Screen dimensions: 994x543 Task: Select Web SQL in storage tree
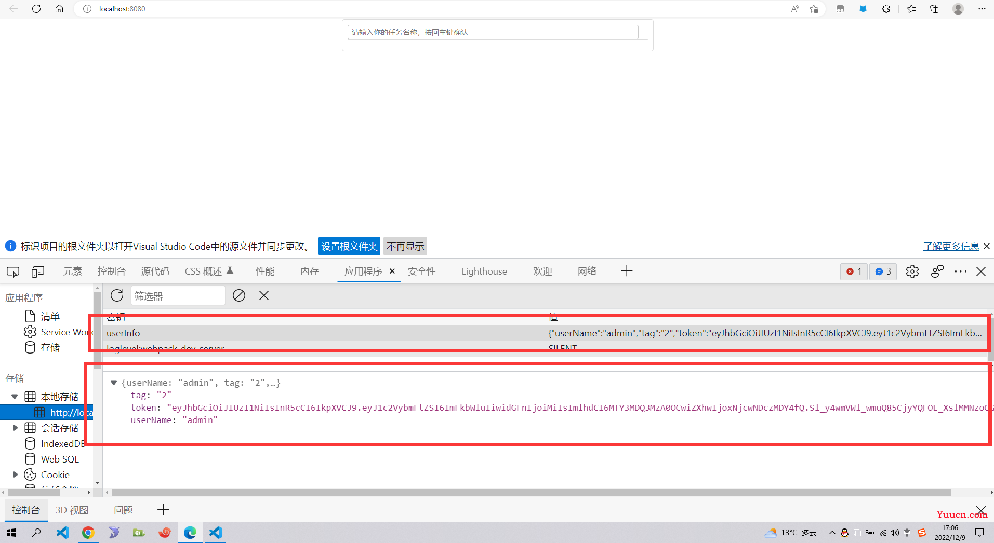[59, 459]
